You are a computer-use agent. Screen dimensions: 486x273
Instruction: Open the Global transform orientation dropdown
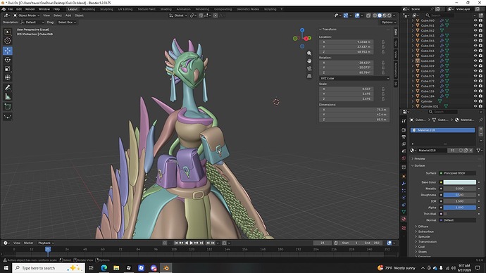(178, 15)
